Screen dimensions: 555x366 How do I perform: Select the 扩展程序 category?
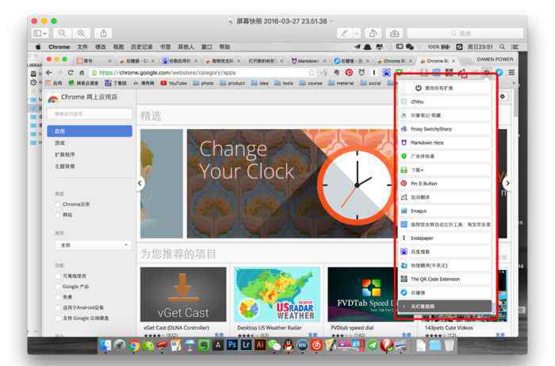click(x=65, y=154)
